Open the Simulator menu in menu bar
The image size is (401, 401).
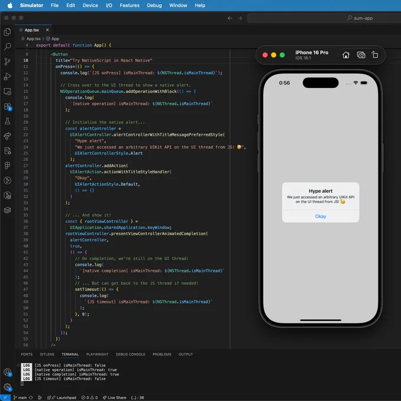(x=31, y=5)
